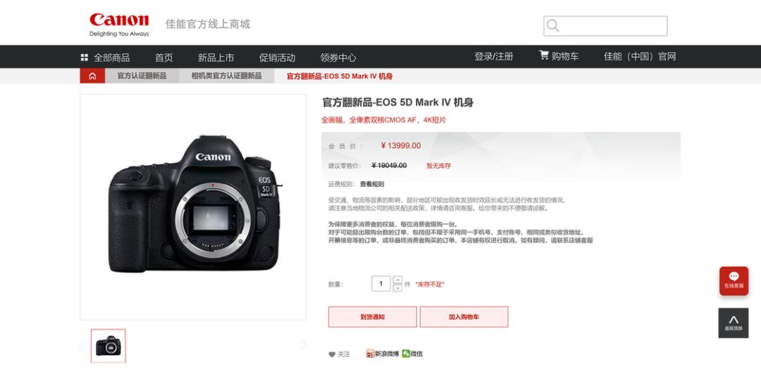Open 在线客服 online chat button
This screenshot has height=373, width=761.
tap(734, 281)
